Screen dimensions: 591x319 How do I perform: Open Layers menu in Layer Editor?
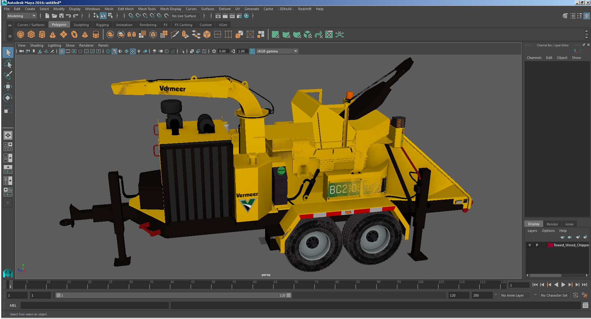point(532,231)
